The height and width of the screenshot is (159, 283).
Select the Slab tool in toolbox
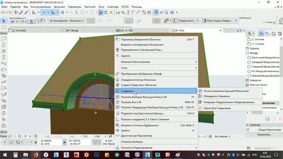(x=4, y=70)
